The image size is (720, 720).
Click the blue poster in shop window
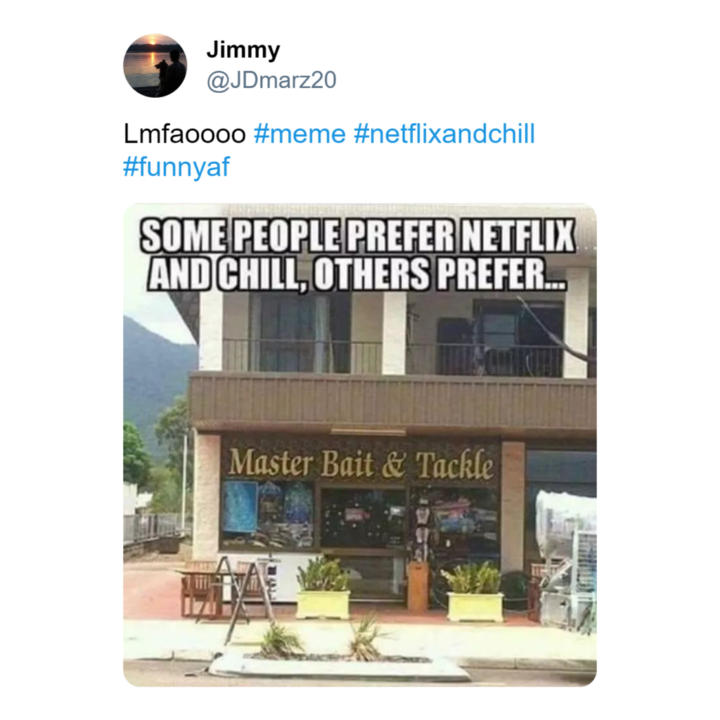[240, 506]
